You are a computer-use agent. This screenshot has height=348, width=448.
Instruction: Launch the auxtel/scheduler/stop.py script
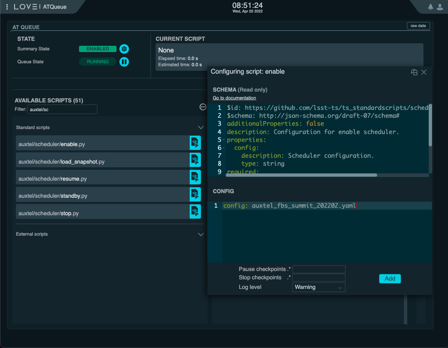(195, 211)
